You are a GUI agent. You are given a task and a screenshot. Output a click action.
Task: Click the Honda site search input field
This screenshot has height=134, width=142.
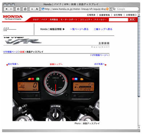pos(118,20)
